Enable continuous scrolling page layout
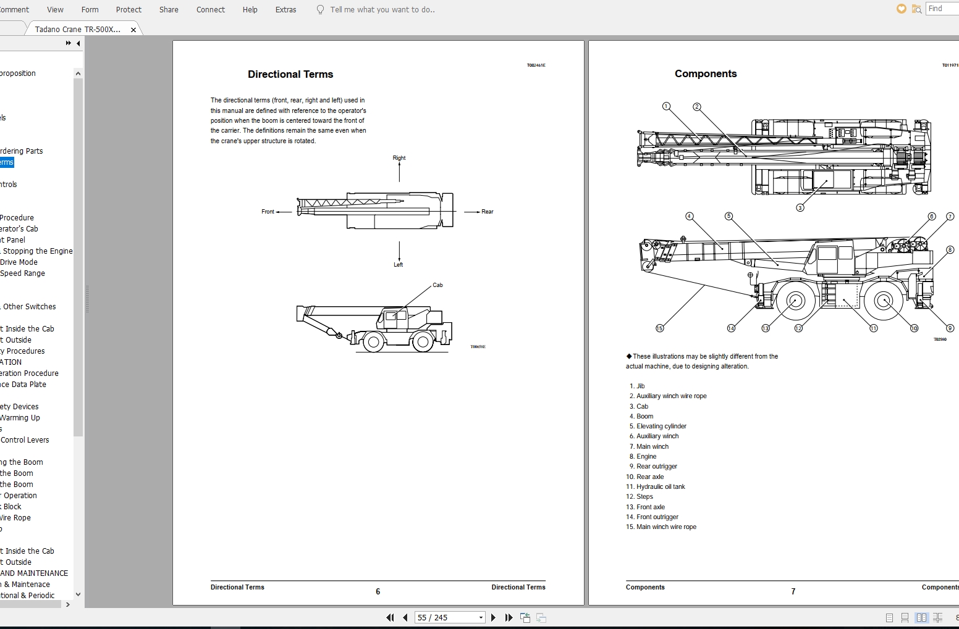Image resolution: width=959 pixels, height=629 pixels. coord(905,617)
